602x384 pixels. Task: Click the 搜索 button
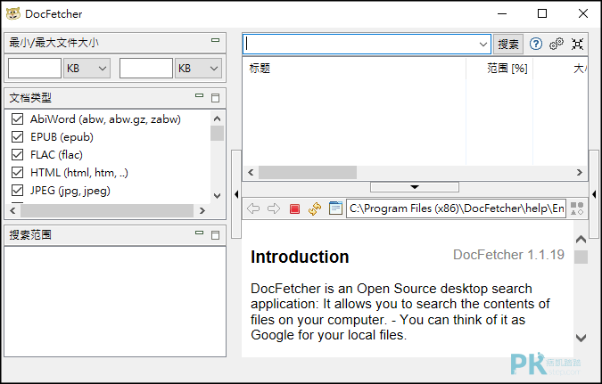(508, 45)
